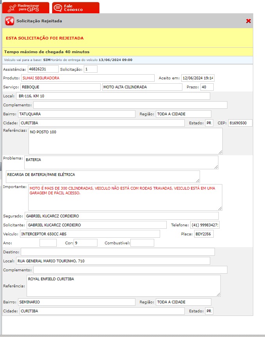Click the MOTO ALTA CILINDRADA field
The height and width of the screenshot is (337, 265).
[142, 87]
